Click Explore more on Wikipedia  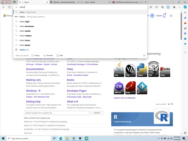124,98
